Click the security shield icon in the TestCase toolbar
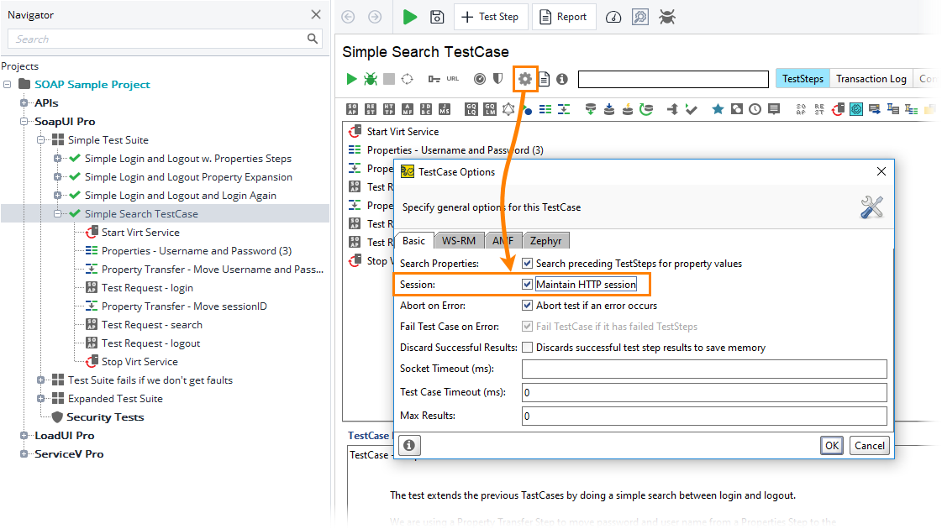Screen dimensions: 942x529 pyautogui.click(x=498, y=79)
